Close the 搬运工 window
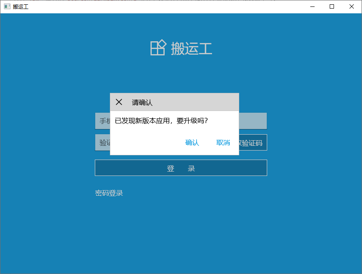Screen dimensions: 362x274 pos(351,6)
